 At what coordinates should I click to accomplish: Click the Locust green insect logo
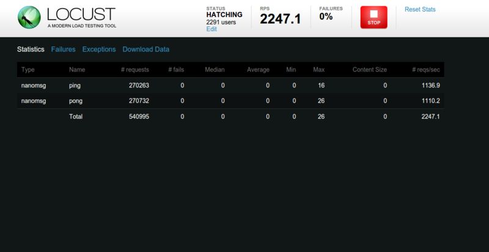29,18
